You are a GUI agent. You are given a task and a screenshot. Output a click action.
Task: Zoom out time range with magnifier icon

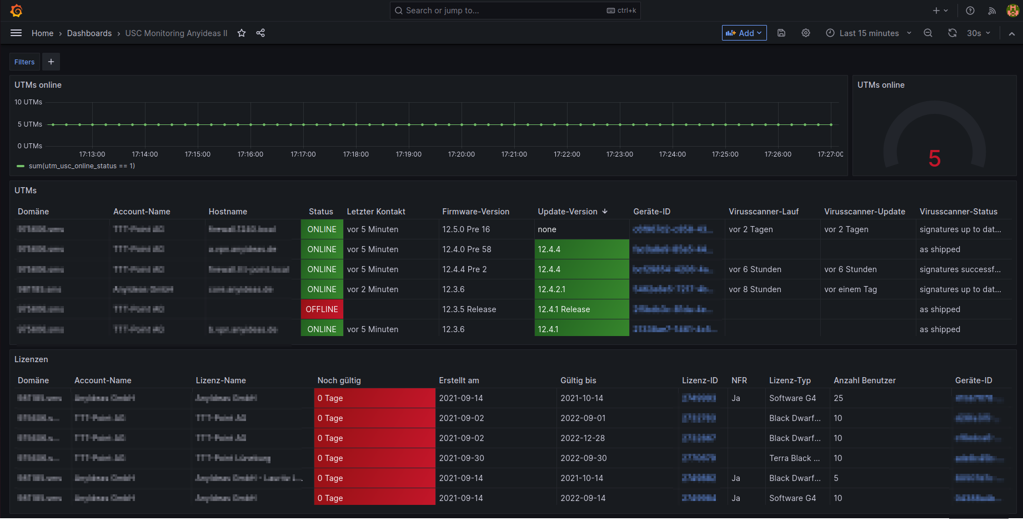[x=928, y=33]
